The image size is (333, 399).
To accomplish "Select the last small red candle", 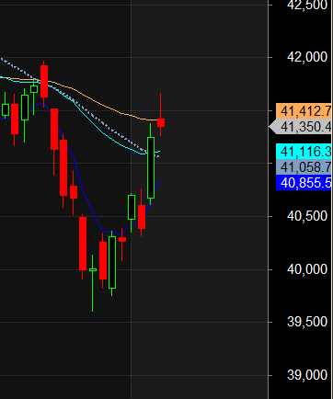I will [x=161, y=122].
